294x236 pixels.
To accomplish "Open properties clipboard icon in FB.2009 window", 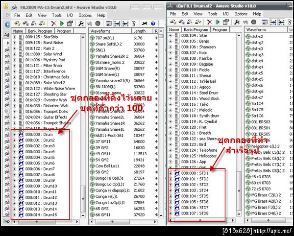I will point(70,24).
